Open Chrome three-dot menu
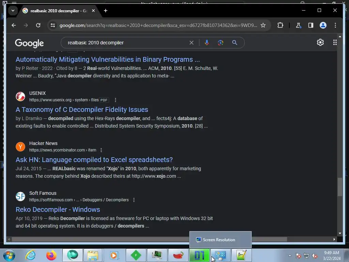Viewport: 349px width, 262px height. 335,25
